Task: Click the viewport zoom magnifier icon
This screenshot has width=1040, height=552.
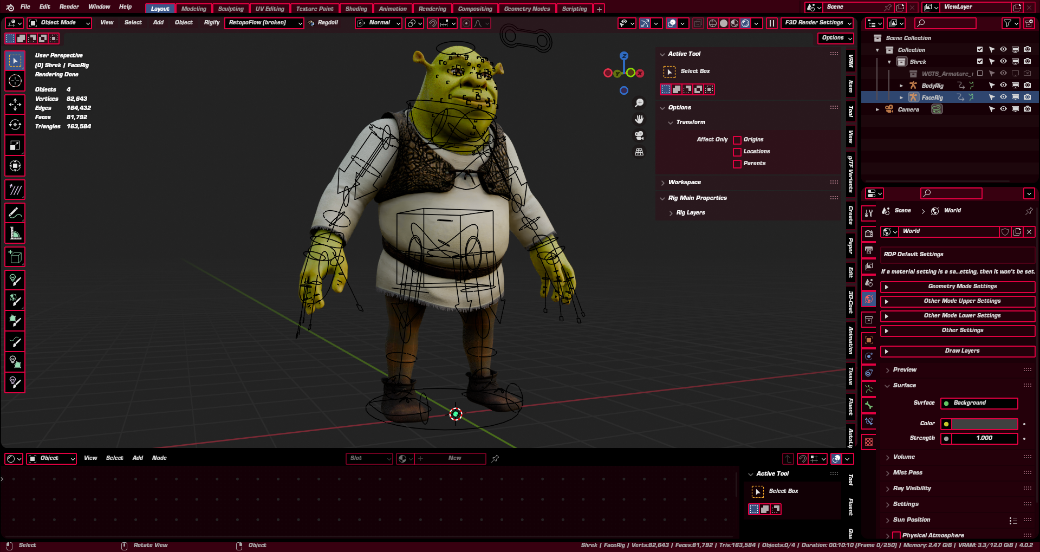Action: pyautogui.click(x=639, y=103)
